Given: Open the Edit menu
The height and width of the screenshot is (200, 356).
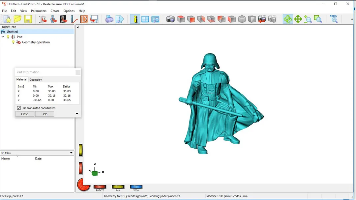Looking at the screenshot, I should click(x=14, y=11).
